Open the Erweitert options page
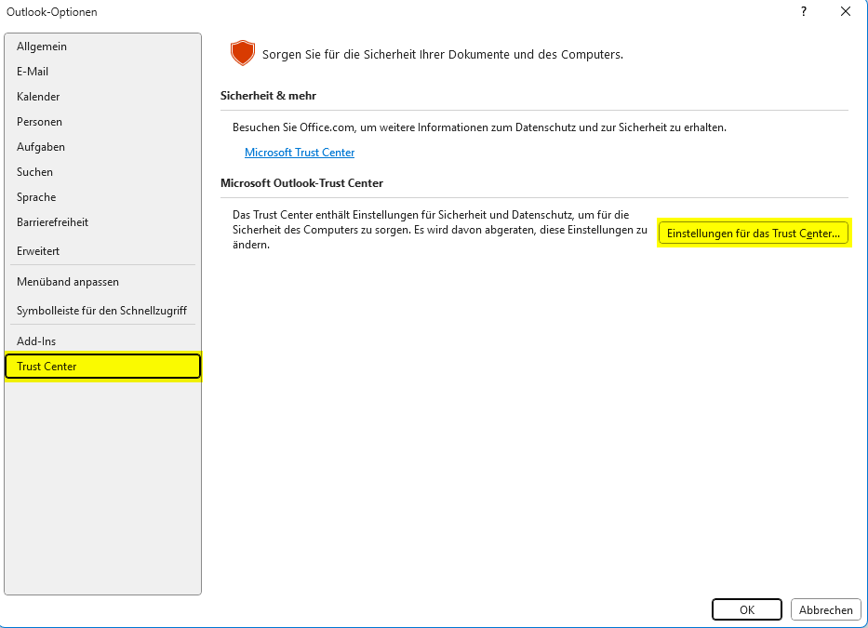Image resolution: width=868 pixels, height=628 pixels. [38, 251]
